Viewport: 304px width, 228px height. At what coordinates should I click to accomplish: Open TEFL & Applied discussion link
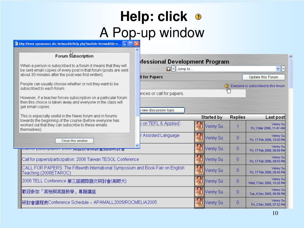pos(159,123)
